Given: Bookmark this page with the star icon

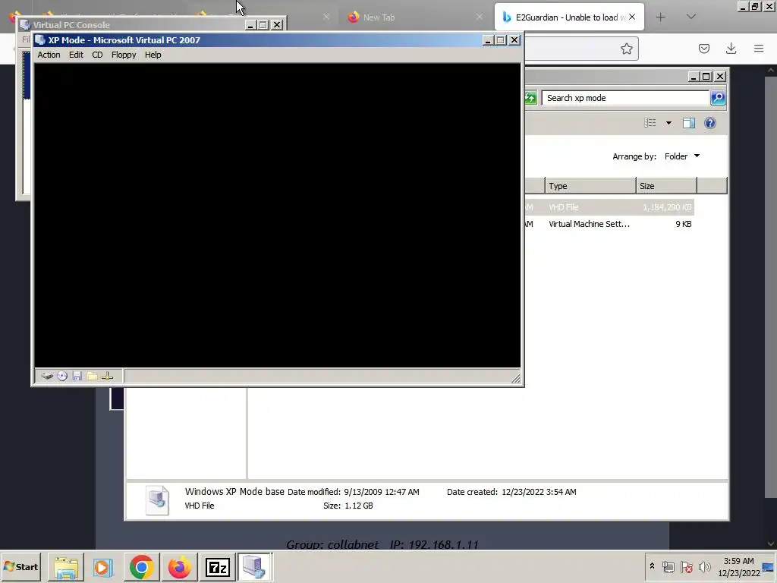Looking at the screenshot, I should (626, 49).
